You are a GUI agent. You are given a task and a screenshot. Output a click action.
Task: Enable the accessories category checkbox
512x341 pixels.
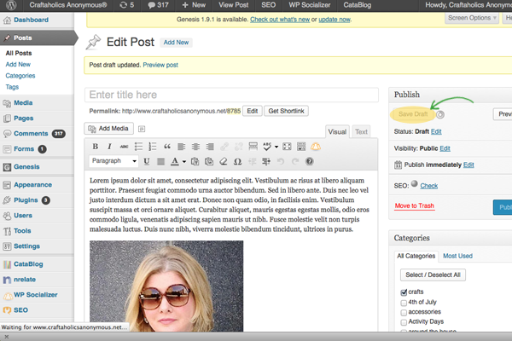click(404, 312)
